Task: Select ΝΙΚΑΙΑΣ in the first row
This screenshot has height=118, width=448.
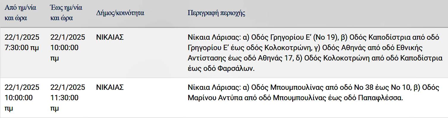Action: click(110, 37)
